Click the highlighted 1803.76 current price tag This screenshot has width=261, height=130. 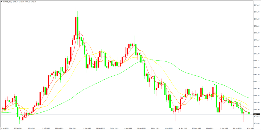256,114
